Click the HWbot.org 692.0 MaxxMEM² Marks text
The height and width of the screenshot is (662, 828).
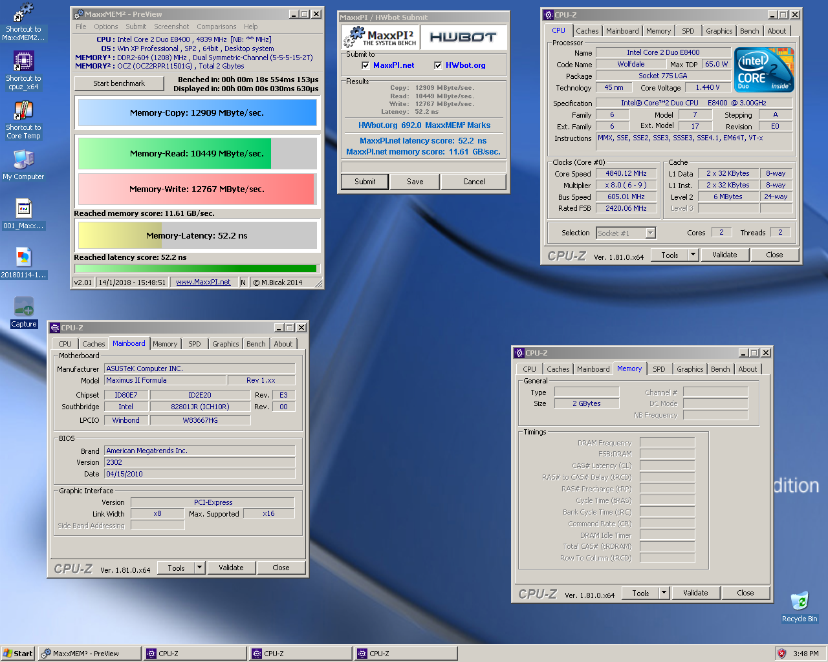(x=424, y=125)
